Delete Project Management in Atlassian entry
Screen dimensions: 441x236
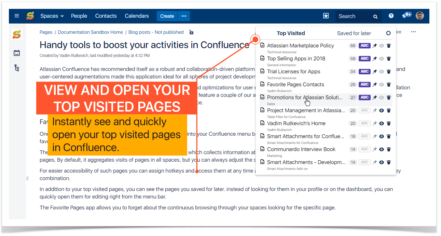(x=389, y=110)
